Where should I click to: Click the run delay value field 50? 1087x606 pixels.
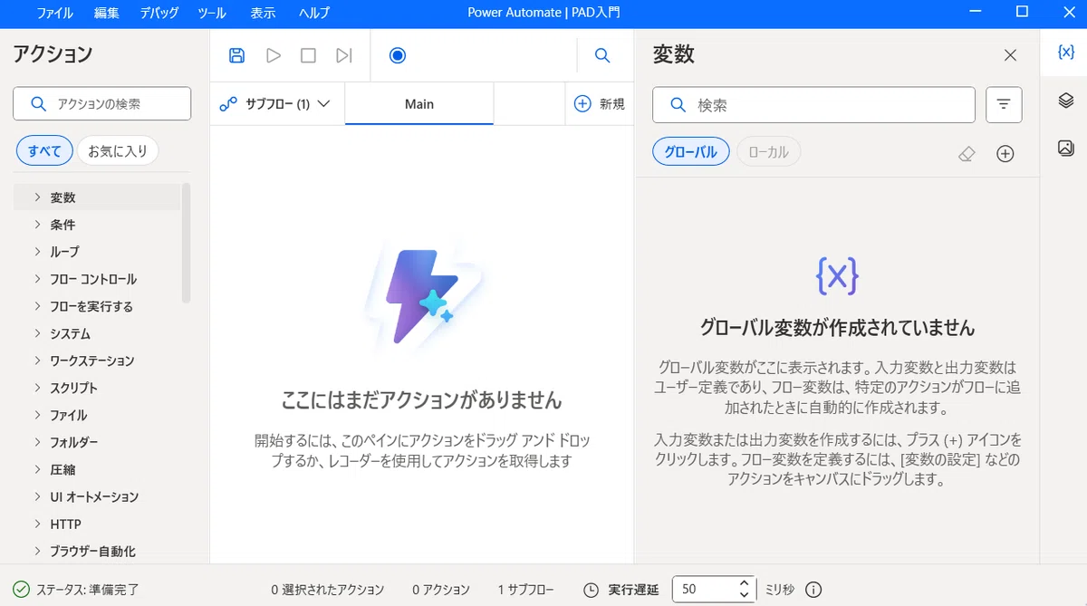coord(705,590)
